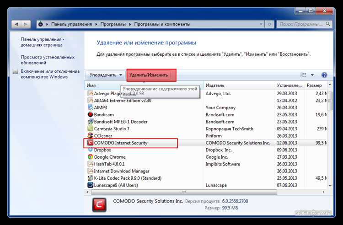Click the Camtasia Studio 7 icon

click(90, 129)
